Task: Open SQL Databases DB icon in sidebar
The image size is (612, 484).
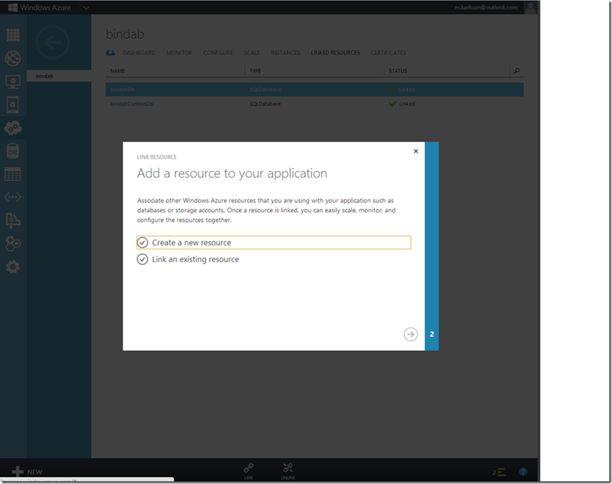Action: pos(13,151)
